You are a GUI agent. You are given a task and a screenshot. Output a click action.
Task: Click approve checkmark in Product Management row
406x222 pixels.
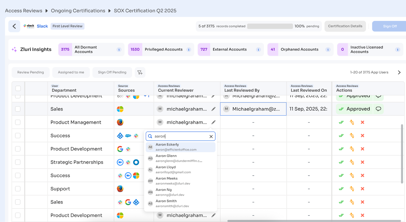tap(341, 122)
